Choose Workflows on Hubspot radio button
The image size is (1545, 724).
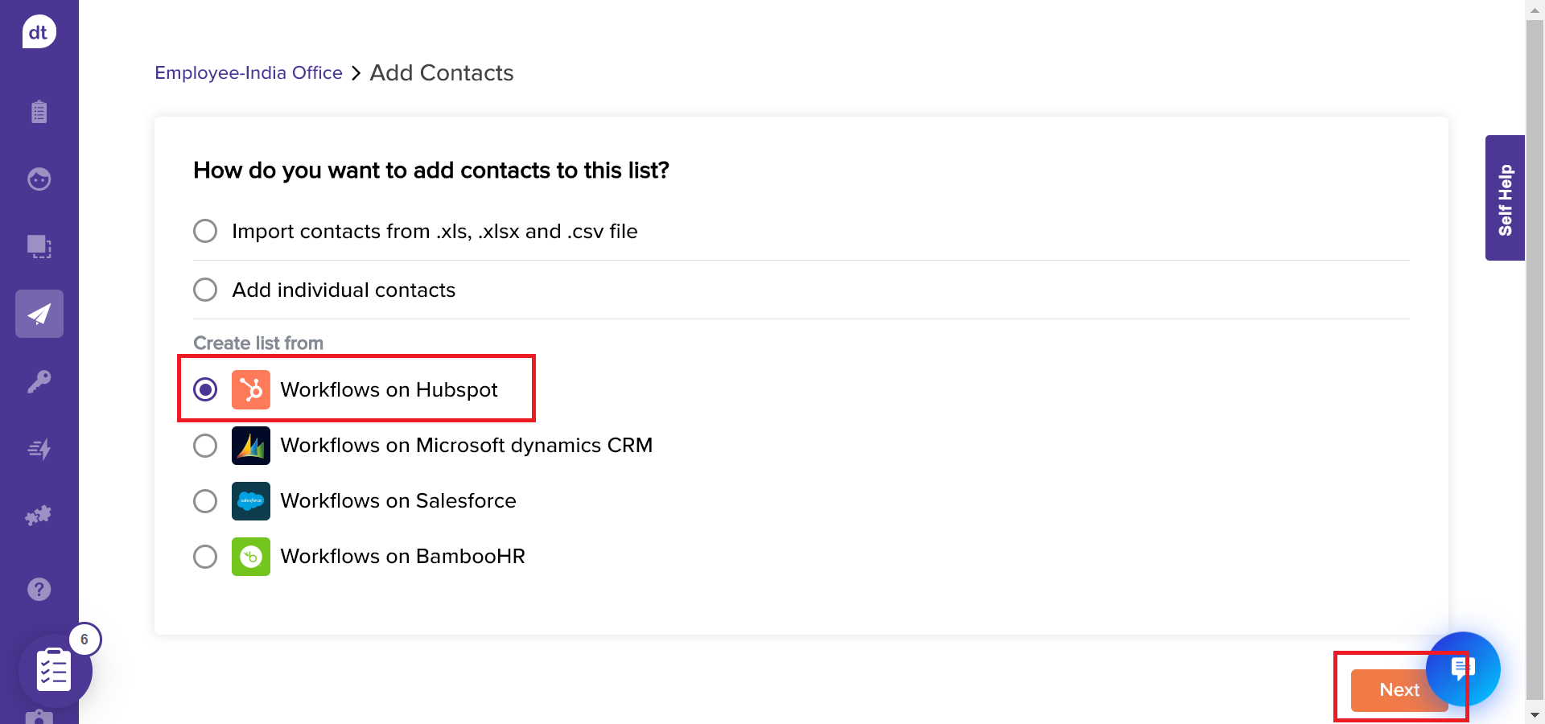click(x=205, y=390)
